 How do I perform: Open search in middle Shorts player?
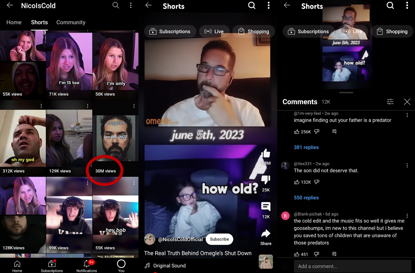tap(252, 5)
